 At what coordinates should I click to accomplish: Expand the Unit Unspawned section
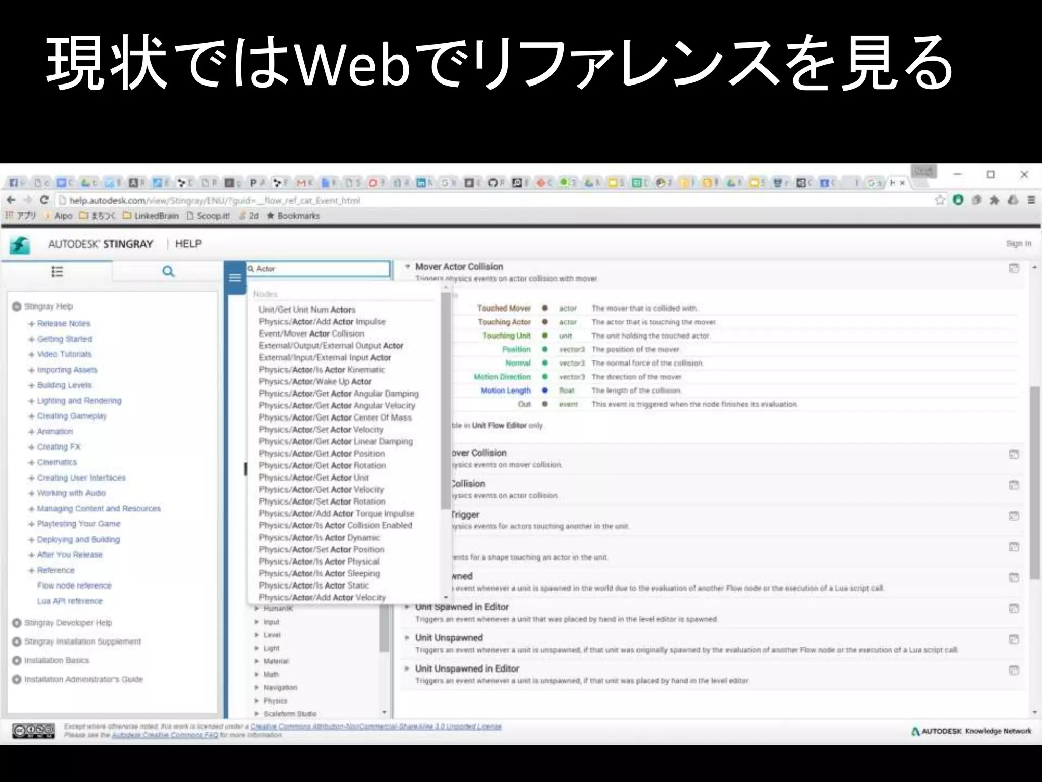407,637
